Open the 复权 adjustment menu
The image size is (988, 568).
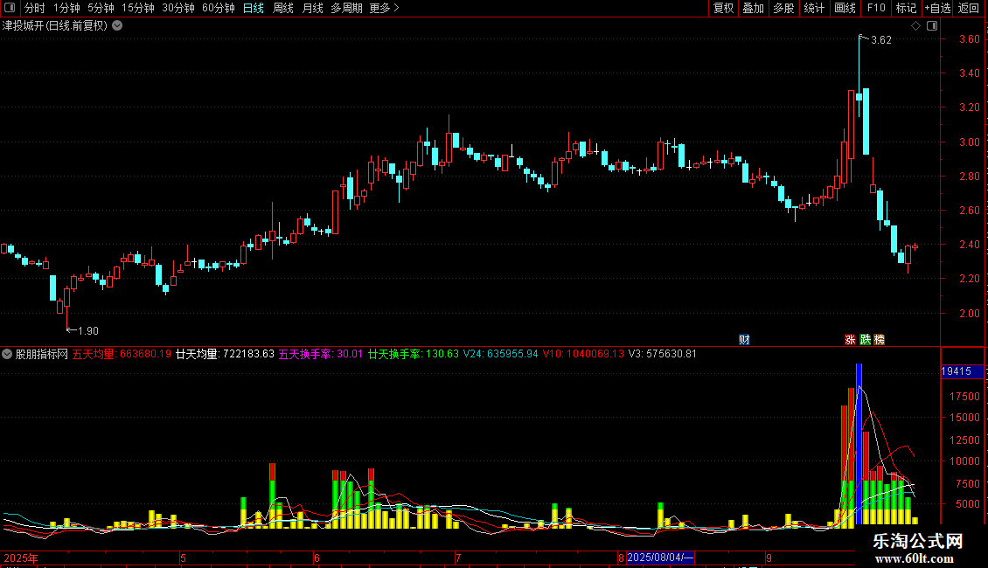tap(723, 8)
